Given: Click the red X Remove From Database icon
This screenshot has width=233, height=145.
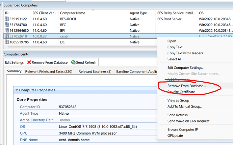Looking at the screenshot, I should pos(29,62).
